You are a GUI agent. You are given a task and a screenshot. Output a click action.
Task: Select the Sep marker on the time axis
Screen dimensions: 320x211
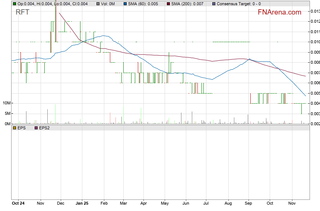pyautogui.click(x=248, y=204)
